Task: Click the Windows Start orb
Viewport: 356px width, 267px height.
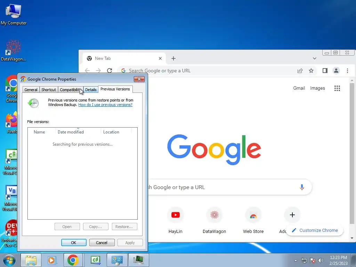Action: [9, 260]
